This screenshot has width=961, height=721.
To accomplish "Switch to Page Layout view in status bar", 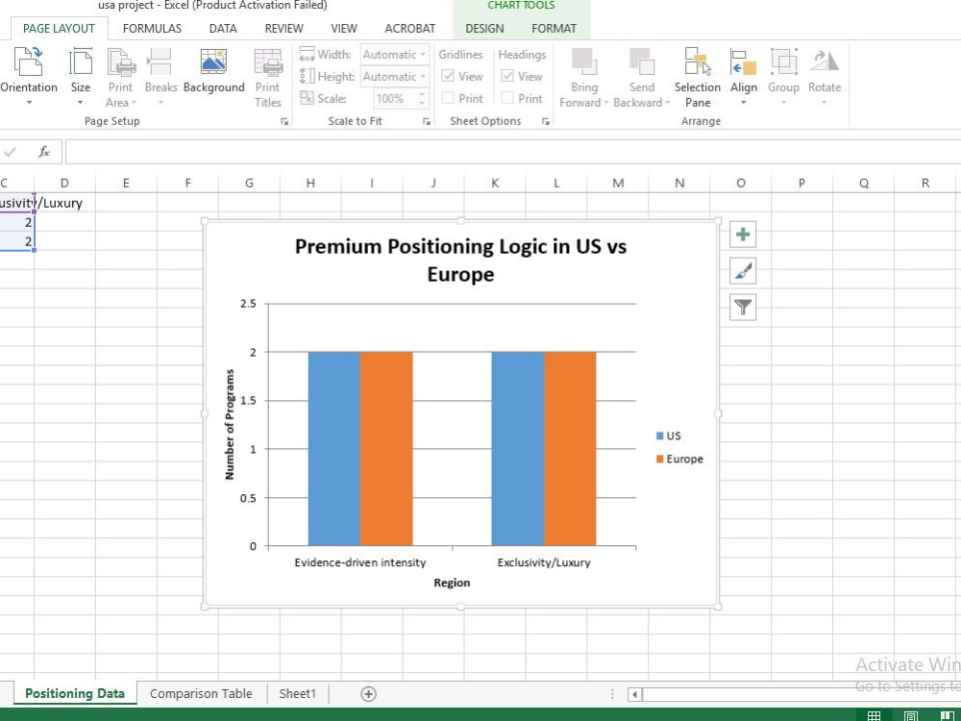I will (x=911, y=715).
